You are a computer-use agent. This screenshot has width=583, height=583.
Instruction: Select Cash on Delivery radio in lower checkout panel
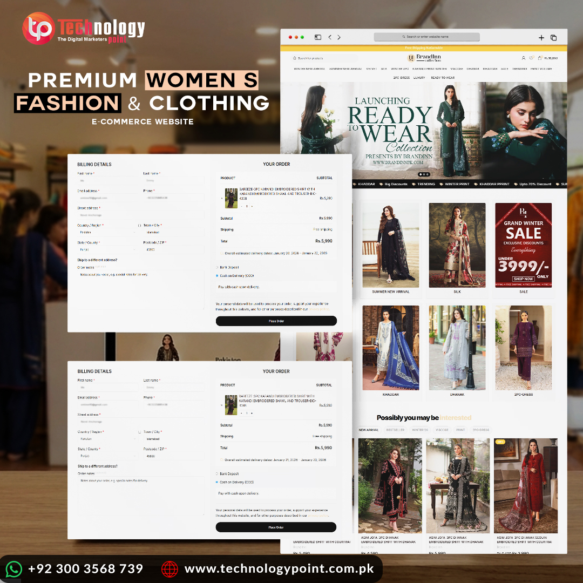tap(217, 482)
